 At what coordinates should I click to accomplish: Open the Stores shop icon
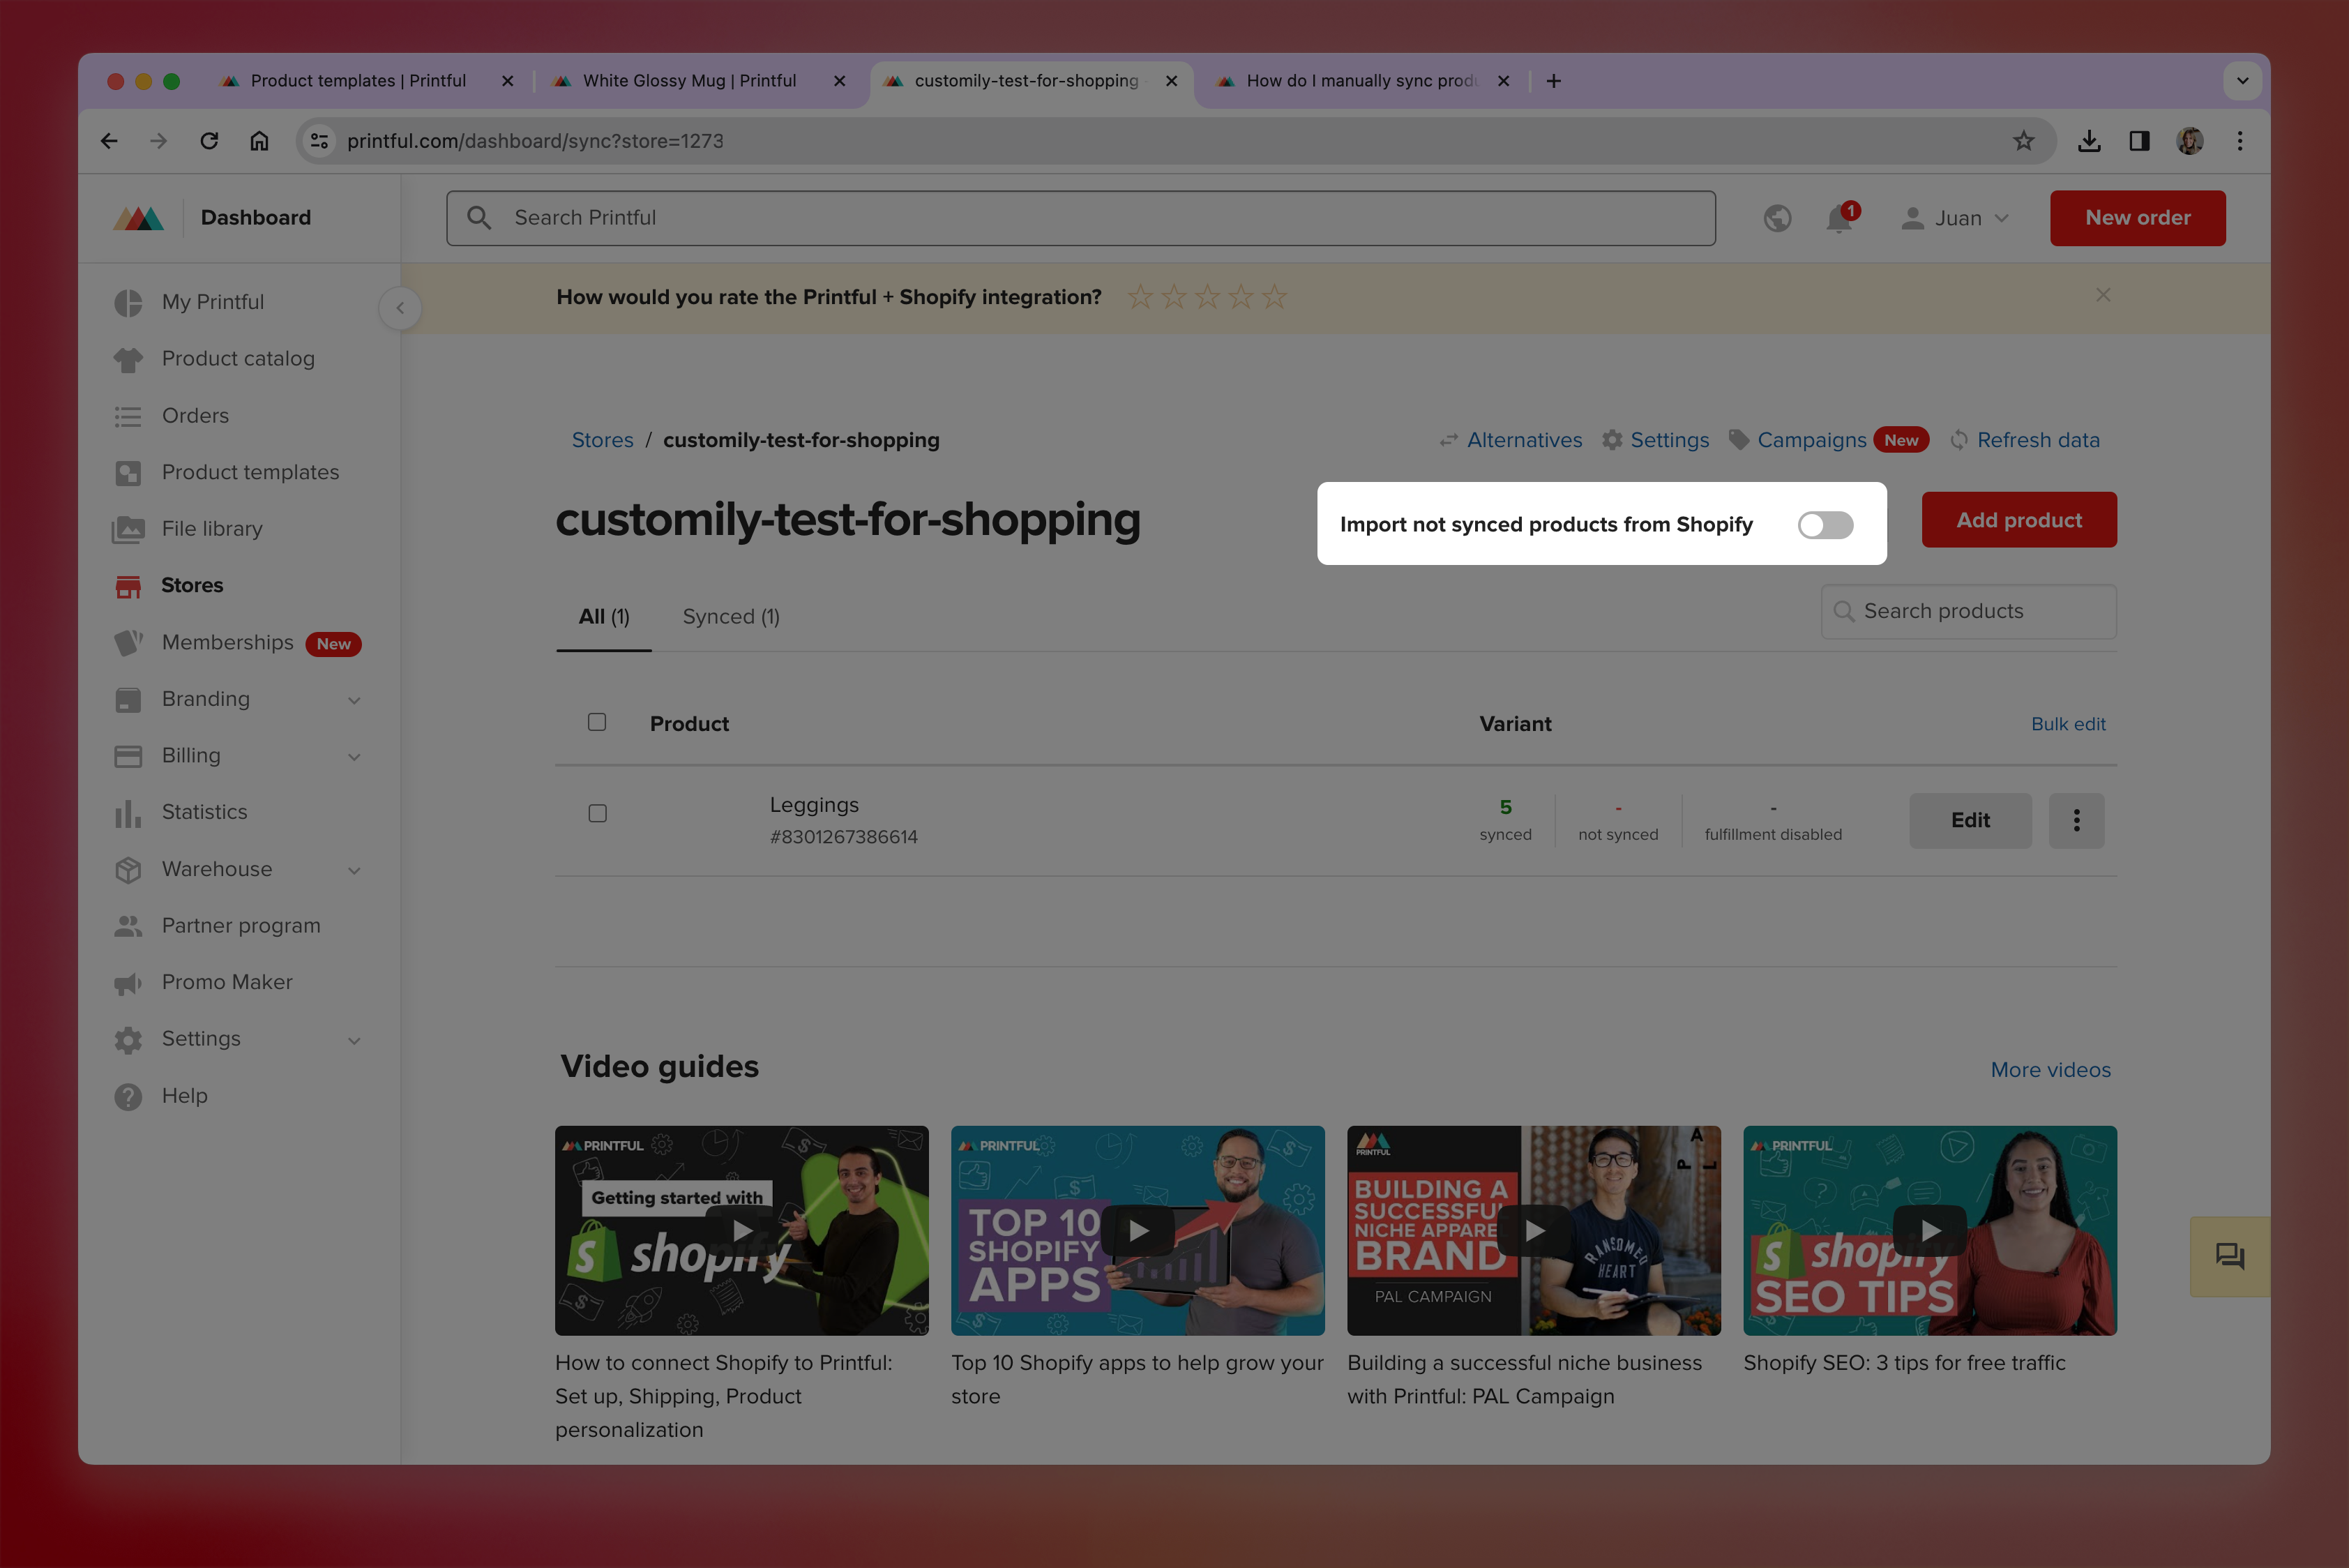[128, 586]
